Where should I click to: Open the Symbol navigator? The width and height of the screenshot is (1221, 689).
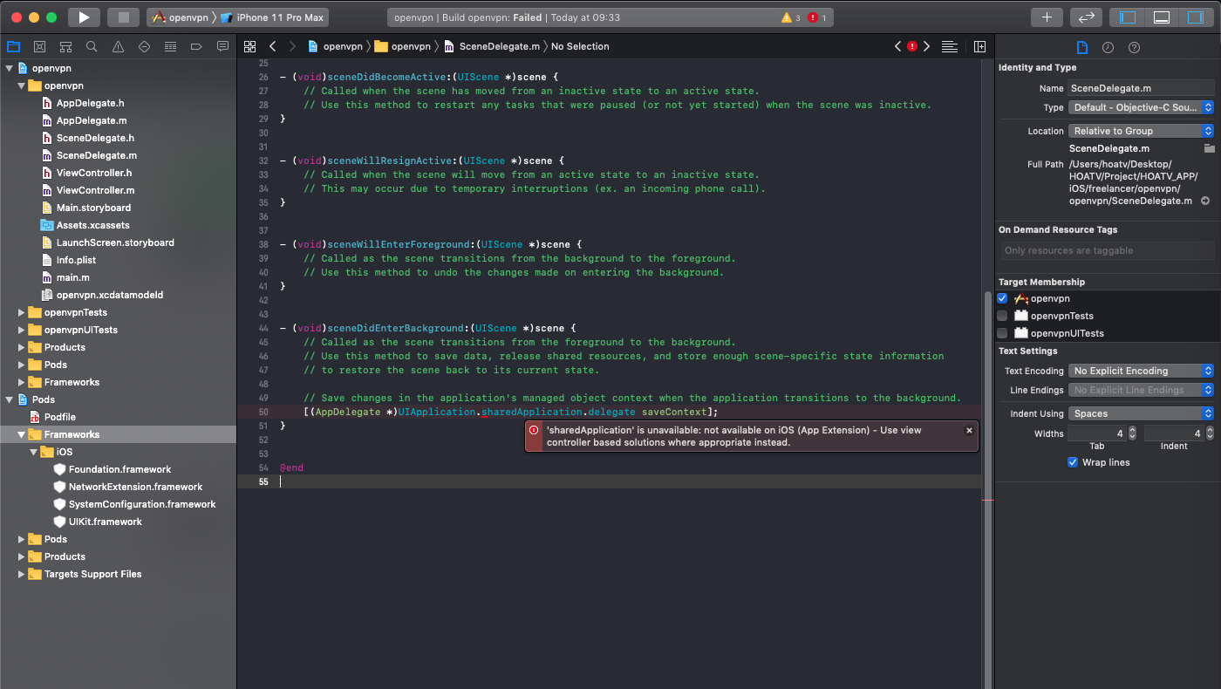(65, 46)
